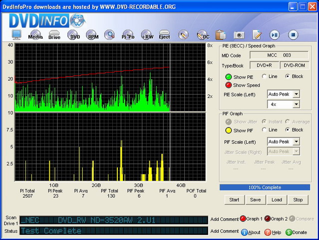Click the Donate dollar icon
Screen dimensions: 319x240
click(x=289, y=232)
